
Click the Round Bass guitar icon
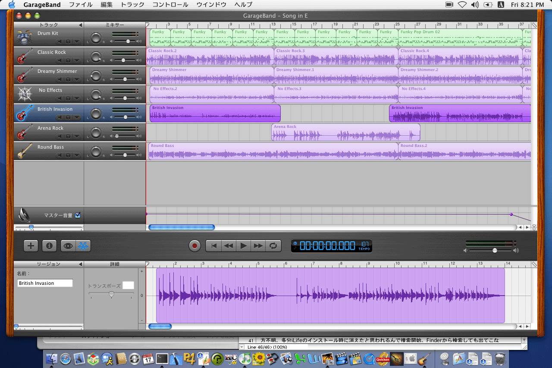[24, 151]
